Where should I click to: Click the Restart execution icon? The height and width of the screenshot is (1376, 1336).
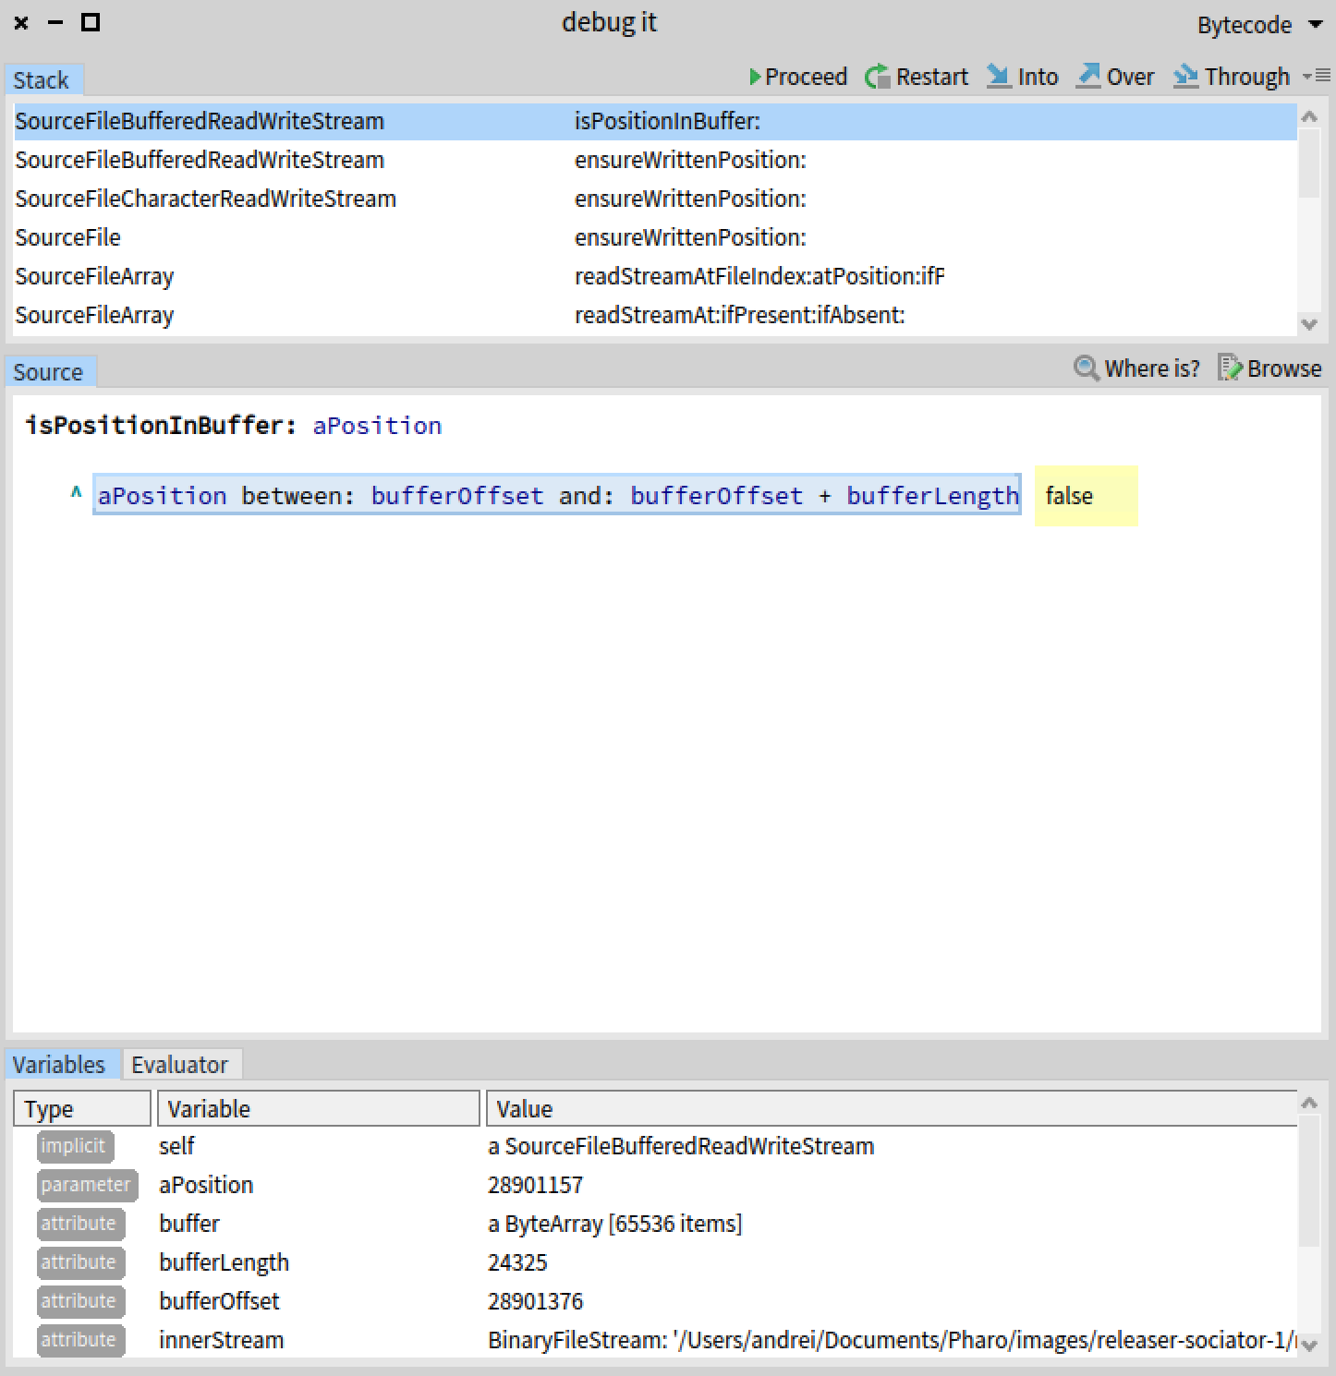tap(876, 77)
